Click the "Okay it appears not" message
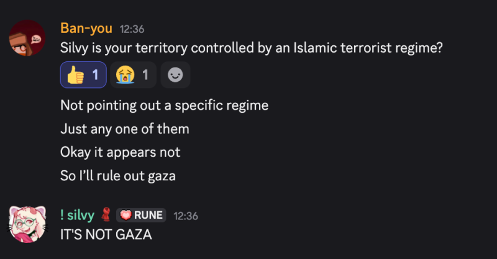The height and width of the screenshot is (259, 497). click(x=120, y=152)
